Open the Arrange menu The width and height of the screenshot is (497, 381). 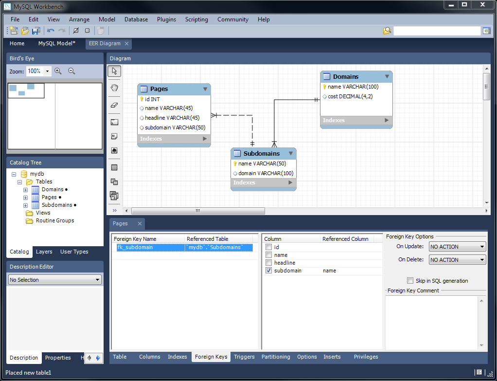(x=79, y=19)
